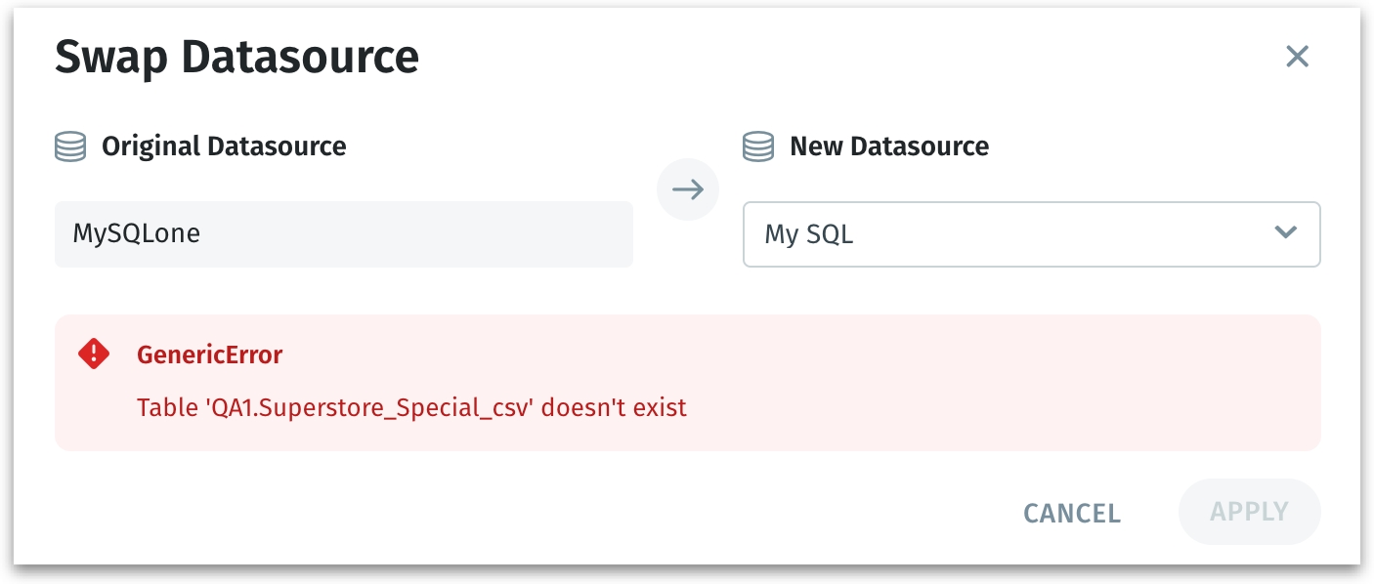Viewport: 1374px width, 584px height.
Task: Open the New Datasource combo box
Action: tap(1031, 234)
